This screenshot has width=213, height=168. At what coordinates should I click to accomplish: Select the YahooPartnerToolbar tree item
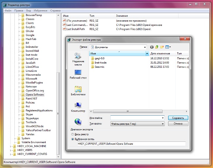(x=38, y=130)
